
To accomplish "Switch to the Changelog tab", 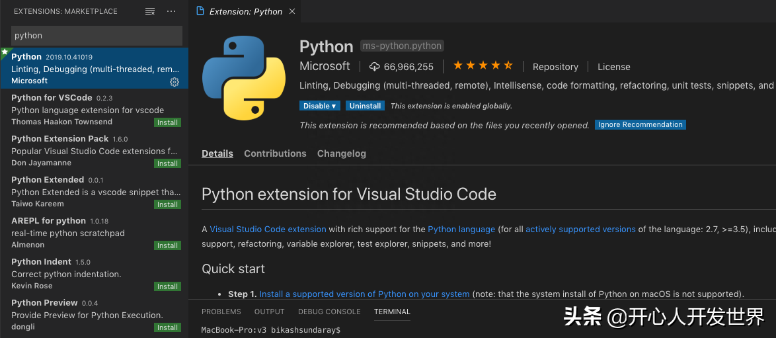I will (x=342, y=153).
